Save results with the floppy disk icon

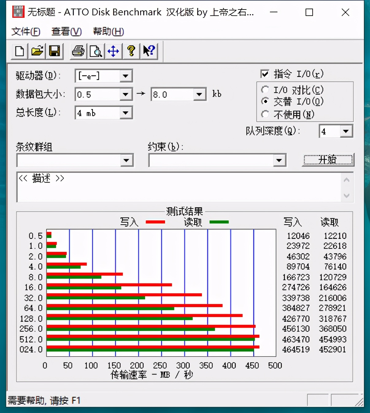click(x=55, y=51)
